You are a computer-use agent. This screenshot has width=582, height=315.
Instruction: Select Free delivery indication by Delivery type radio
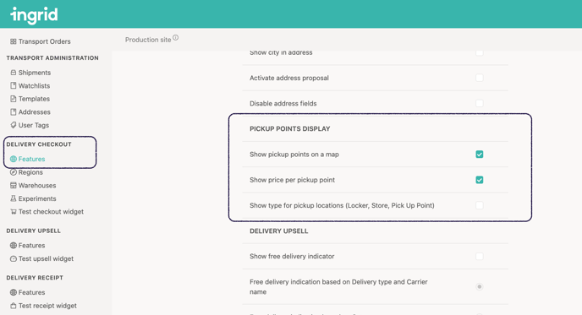click(479, 286)
